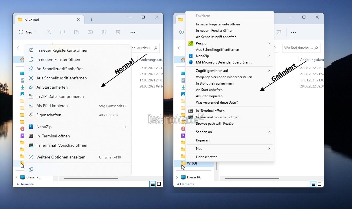Screen dimensions: 352x209
Task: Choose 'In neuer Registerkarte öffnen' in modern context menu
Action: pyautogui.click(x=78, y=50)
